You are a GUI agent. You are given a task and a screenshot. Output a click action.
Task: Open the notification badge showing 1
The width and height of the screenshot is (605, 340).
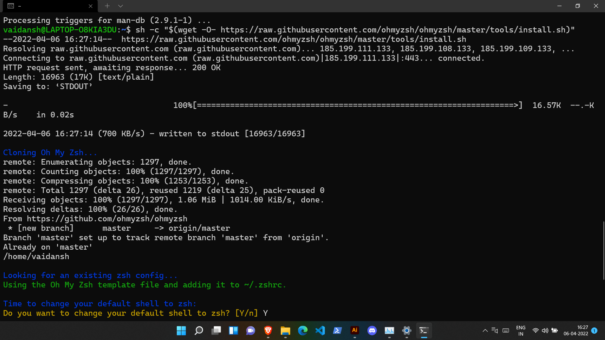click(594, 331)
